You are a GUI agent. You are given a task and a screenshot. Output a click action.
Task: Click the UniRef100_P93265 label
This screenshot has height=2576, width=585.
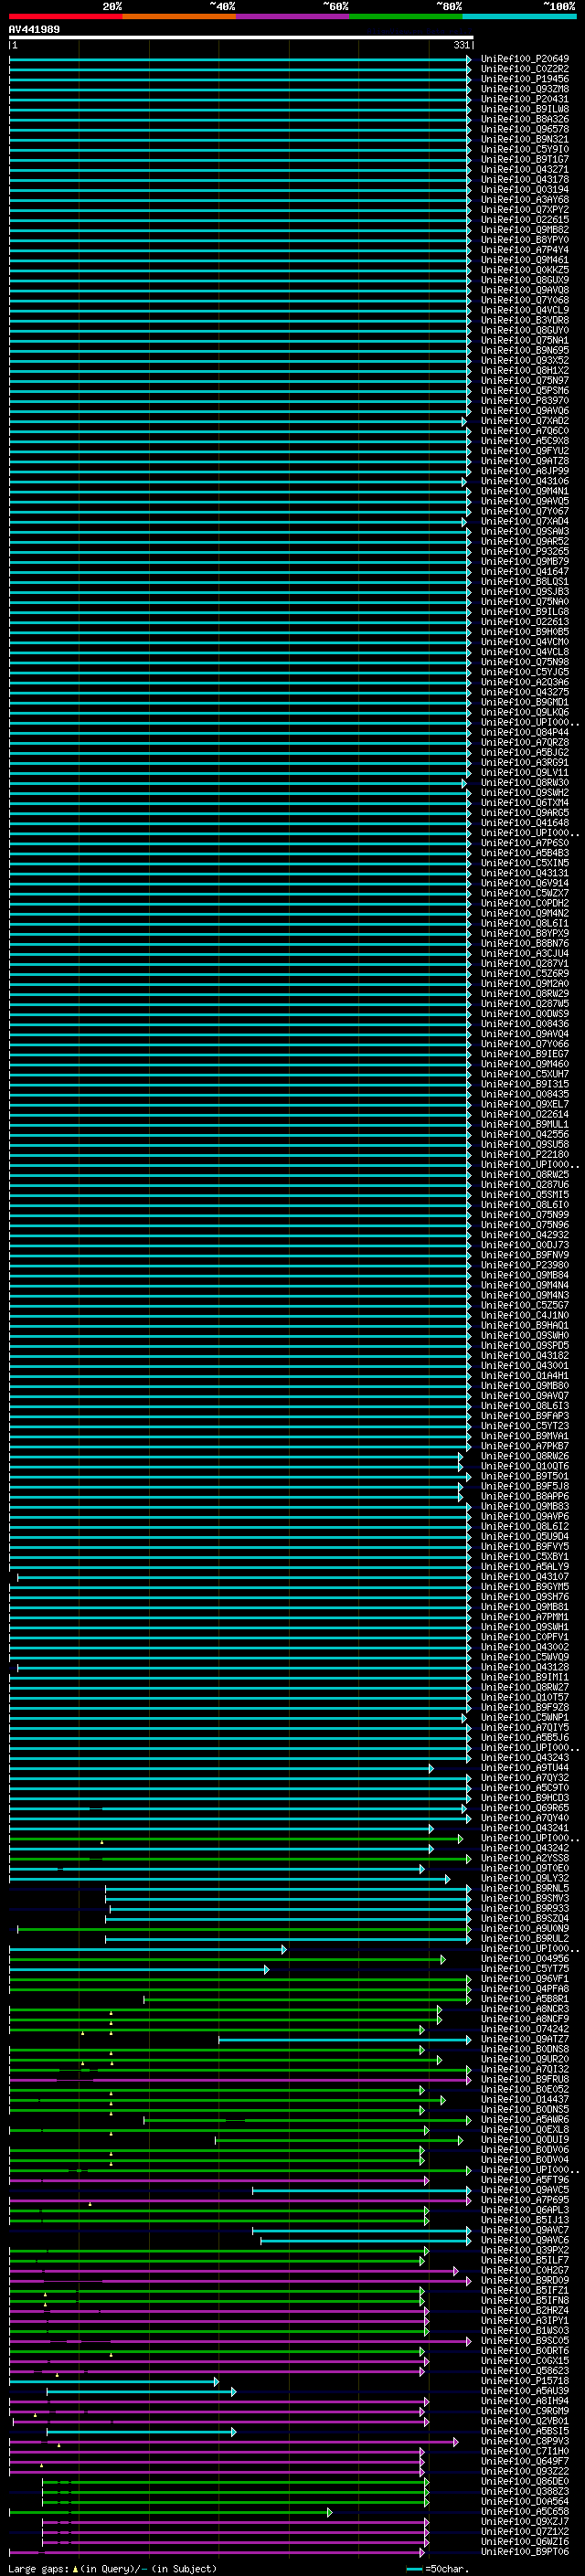[x=525, y=552]
